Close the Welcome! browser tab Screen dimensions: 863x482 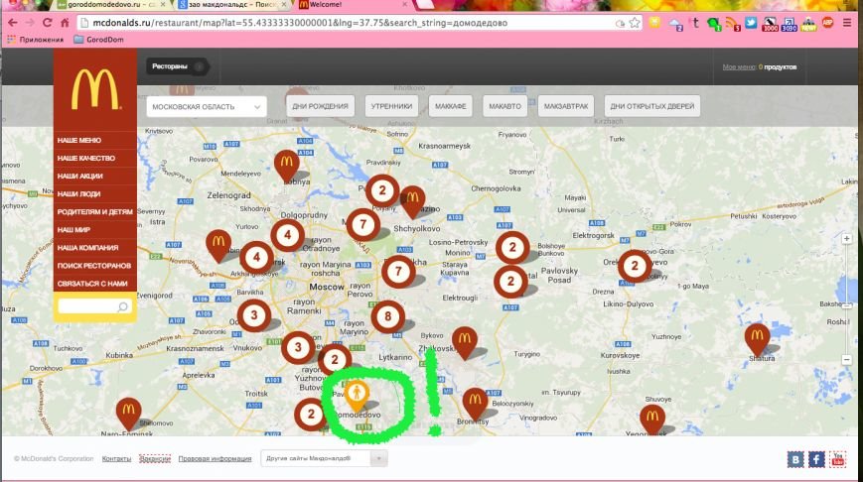pos(404,4)
